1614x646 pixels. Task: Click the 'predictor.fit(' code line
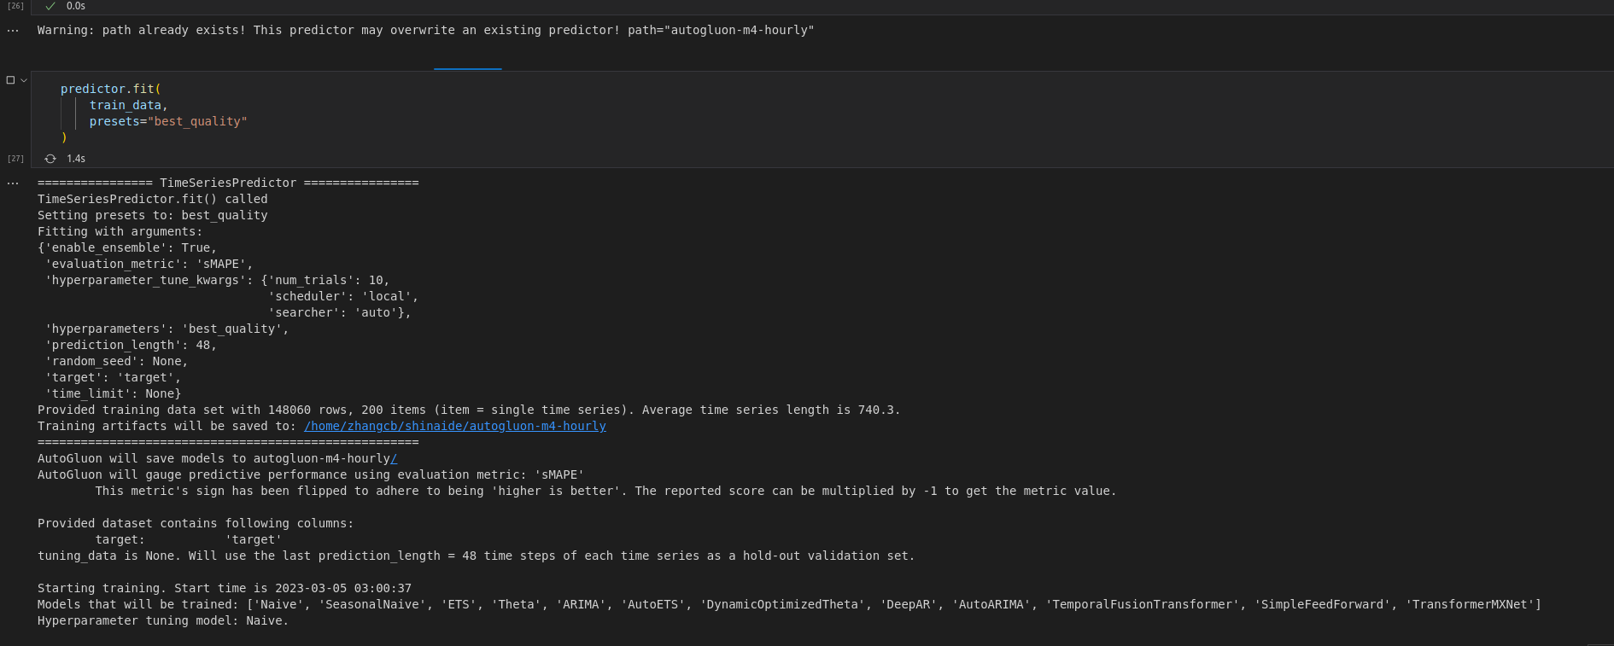coord(111,89)
